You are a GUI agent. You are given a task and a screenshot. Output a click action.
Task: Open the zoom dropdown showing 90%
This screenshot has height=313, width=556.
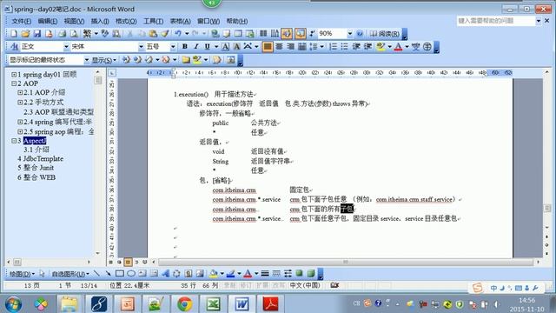tap(349, 34)
